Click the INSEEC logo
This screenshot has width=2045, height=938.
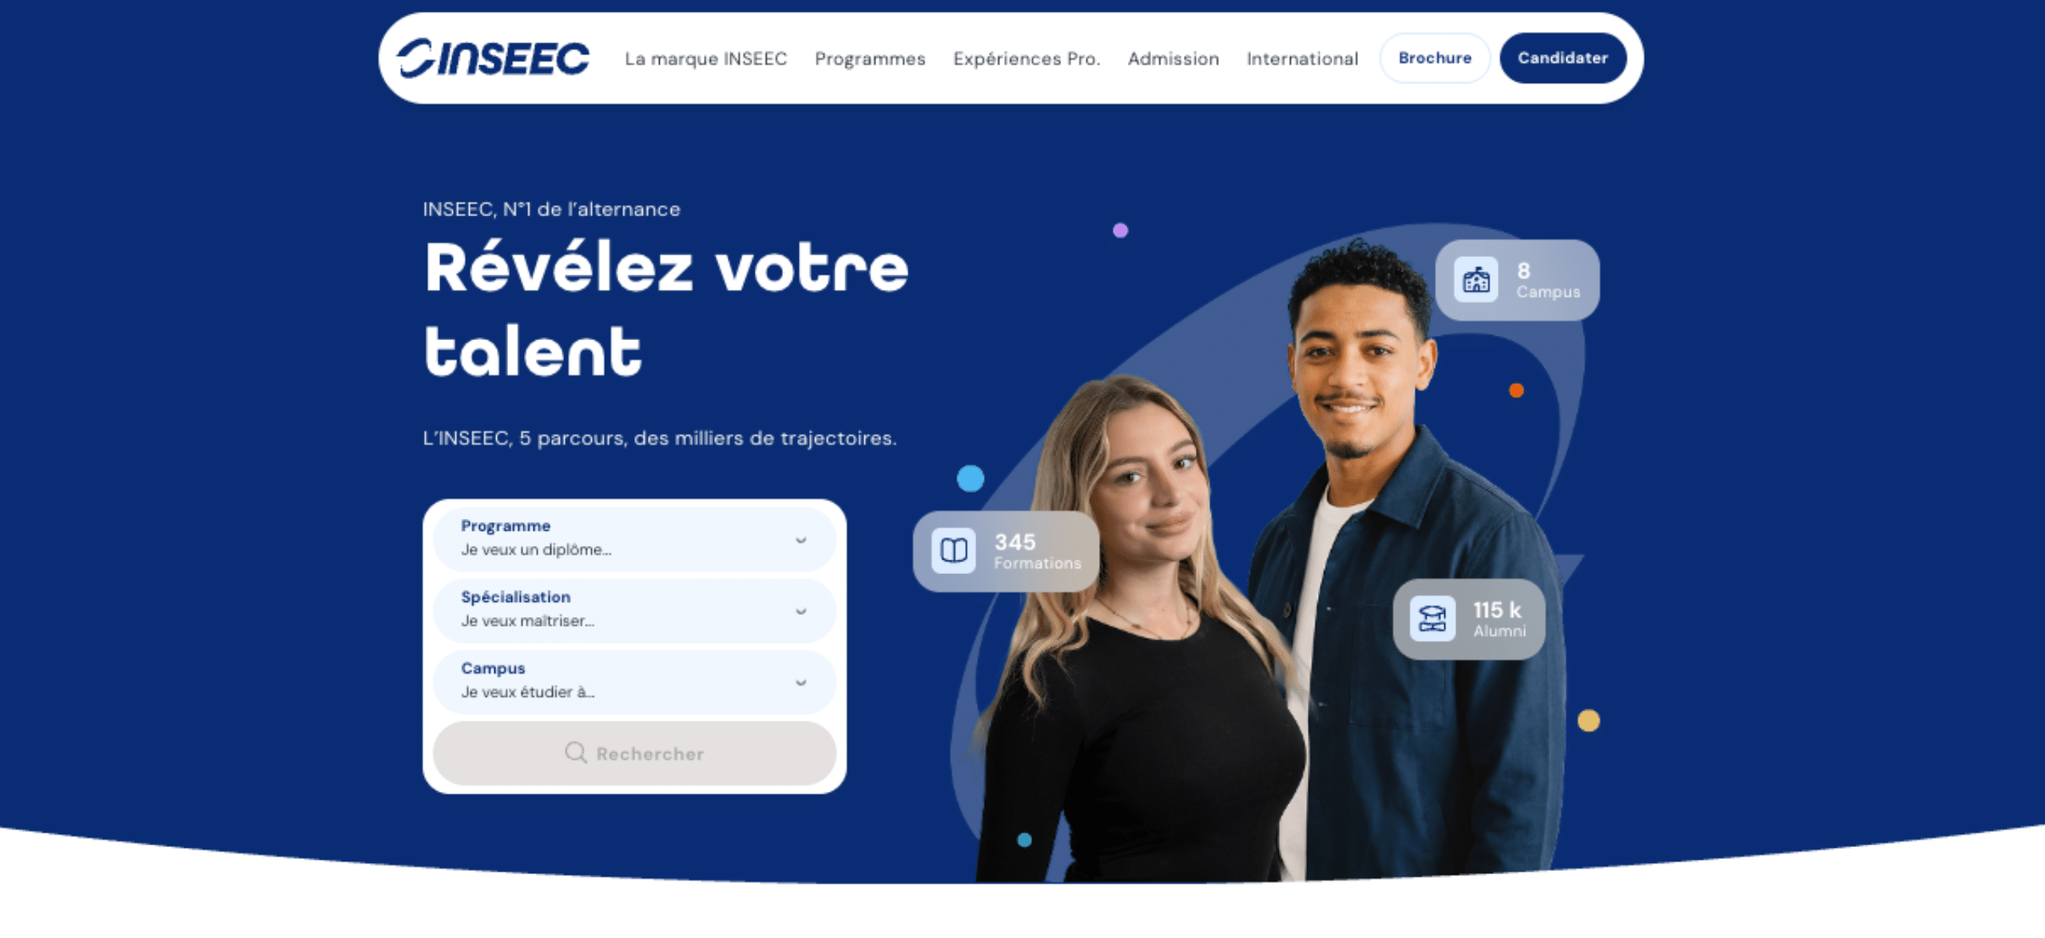493,58
